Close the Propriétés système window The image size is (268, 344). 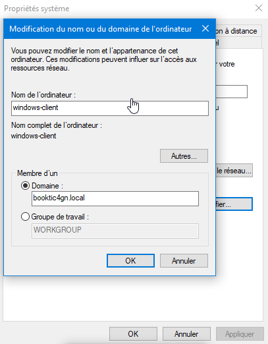(x=259, y=8)
